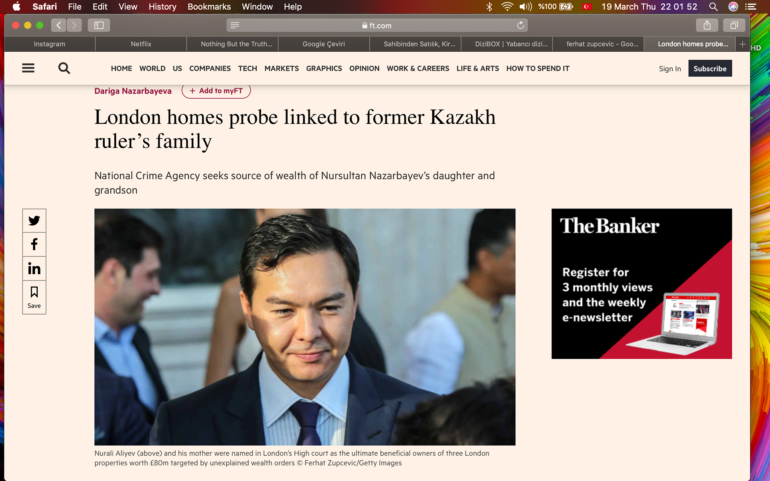
Task: Toggle Reader view in address bar
Action: (235, 25)
